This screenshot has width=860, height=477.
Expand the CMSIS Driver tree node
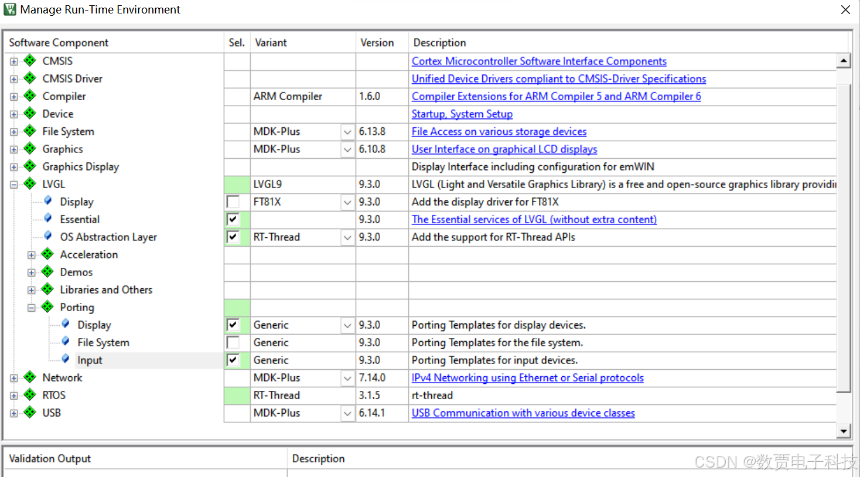click(13, 79)
